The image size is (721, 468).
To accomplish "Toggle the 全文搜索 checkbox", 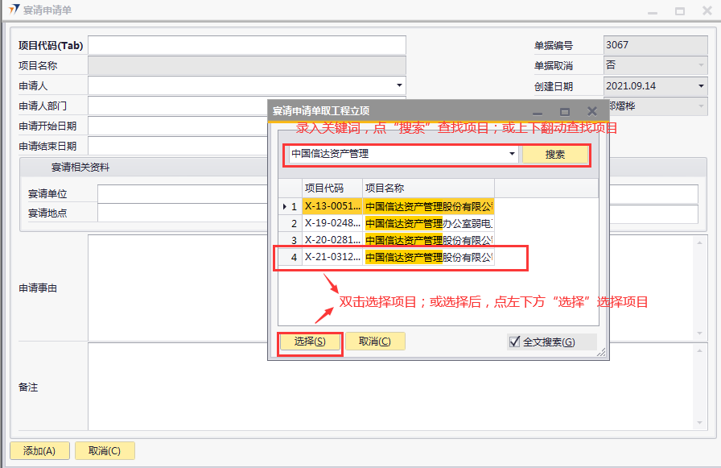I will pos(515,342).
